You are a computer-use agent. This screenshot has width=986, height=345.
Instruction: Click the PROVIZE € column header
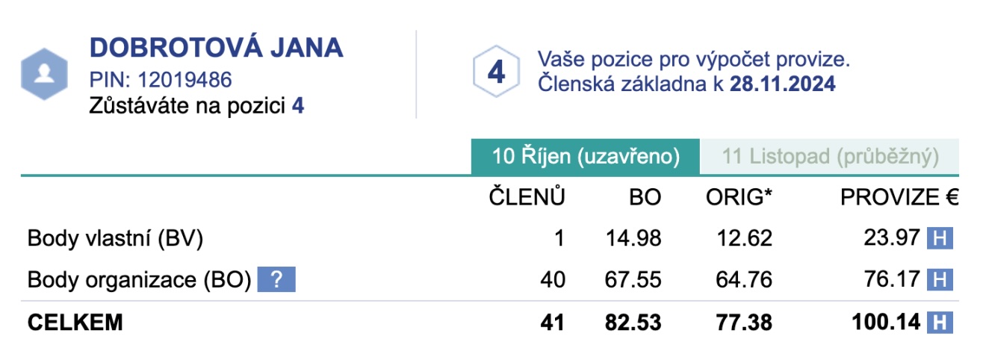[x=900, y=196]
